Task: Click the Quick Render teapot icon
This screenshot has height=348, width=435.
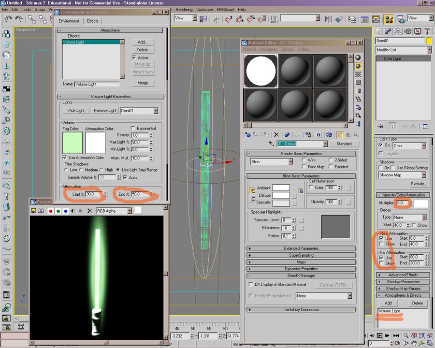Action: point(401,19)
